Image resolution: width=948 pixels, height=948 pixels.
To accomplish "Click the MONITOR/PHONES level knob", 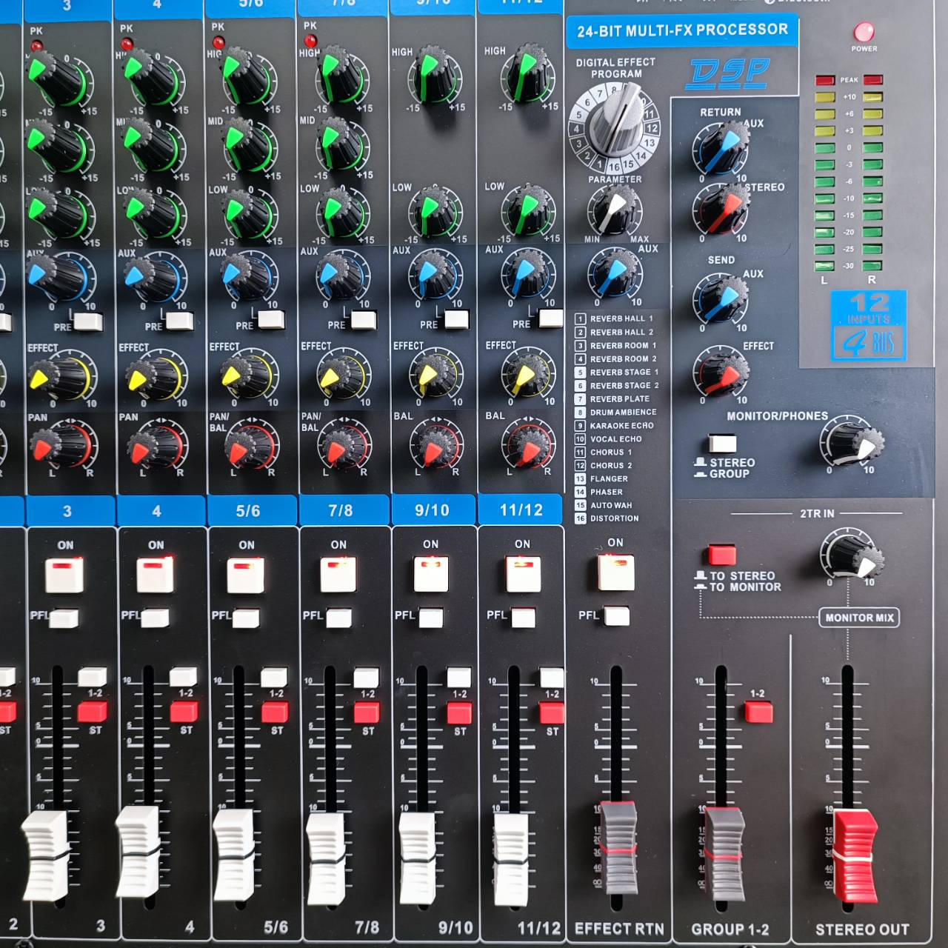I will coord(850,444).
